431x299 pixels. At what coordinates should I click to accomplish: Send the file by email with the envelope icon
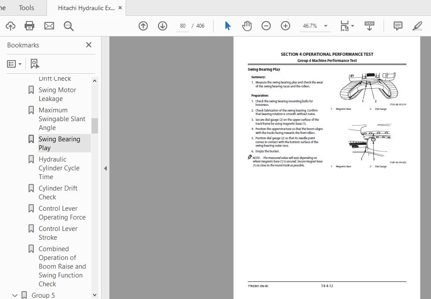pos(49,26)
